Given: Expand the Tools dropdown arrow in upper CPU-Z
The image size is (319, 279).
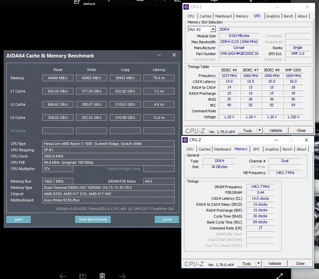Looking at the screenshot, I should click(x=259, y=130).
